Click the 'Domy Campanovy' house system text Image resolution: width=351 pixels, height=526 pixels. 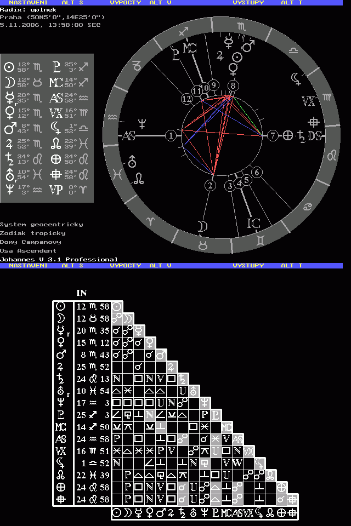31,242
